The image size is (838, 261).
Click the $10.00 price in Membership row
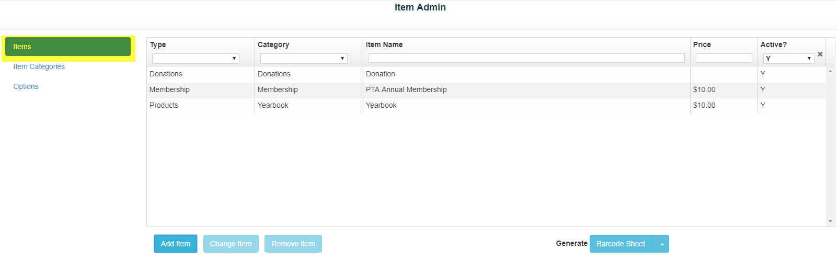pyautogui.click(x=704, y=90)
